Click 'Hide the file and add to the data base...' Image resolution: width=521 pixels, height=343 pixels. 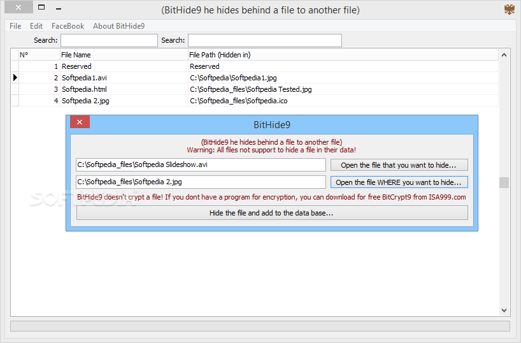click(x=272, y=213)
